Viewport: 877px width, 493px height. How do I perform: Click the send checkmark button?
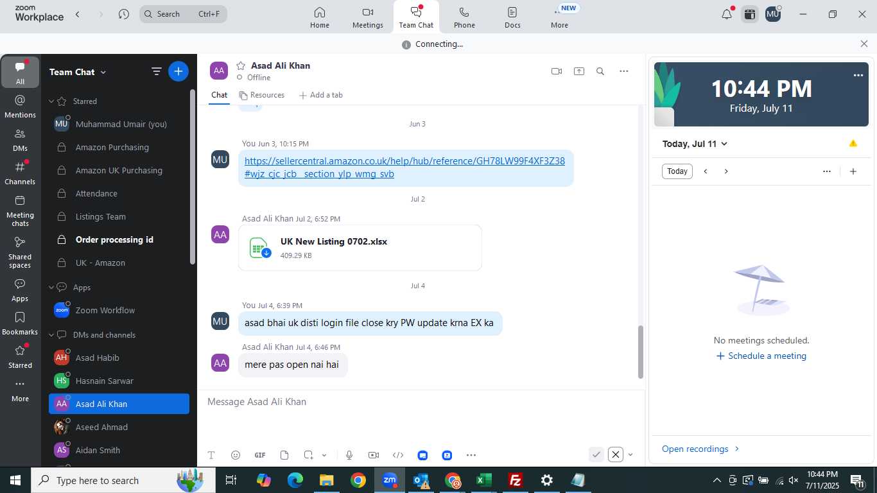[596, 454]
